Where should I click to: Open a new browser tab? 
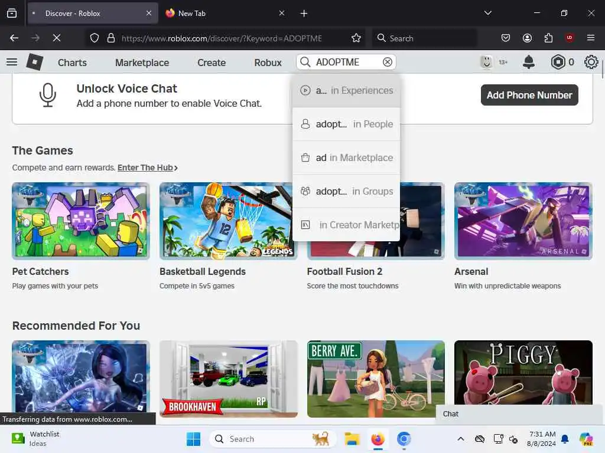(304, 14)
